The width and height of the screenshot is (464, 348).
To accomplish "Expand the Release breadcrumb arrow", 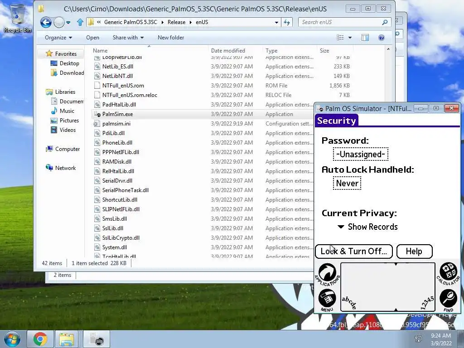I will [191, 22].
